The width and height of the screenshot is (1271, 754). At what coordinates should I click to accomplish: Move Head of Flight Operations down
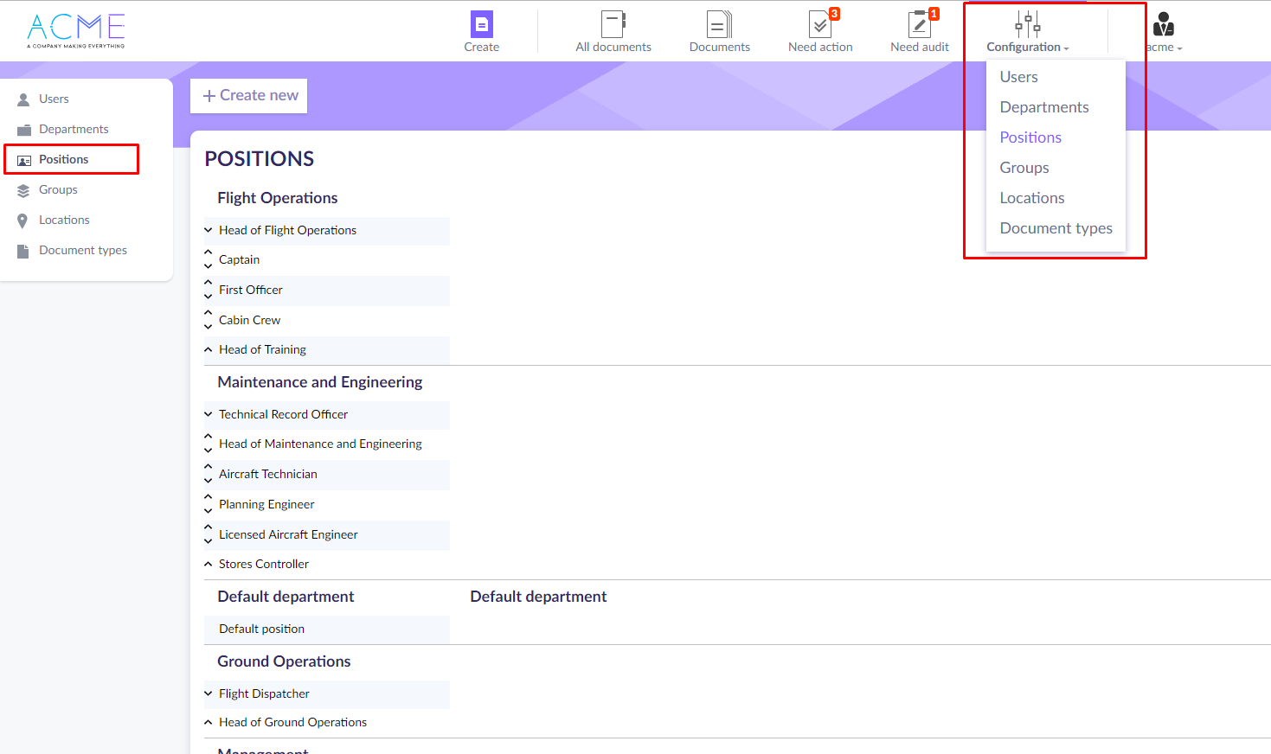point(208,230)
